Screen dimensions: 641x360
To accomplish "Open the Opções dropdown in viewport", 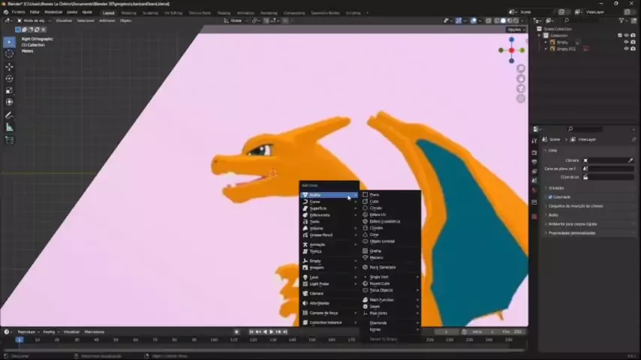I will tap(516, 29).
